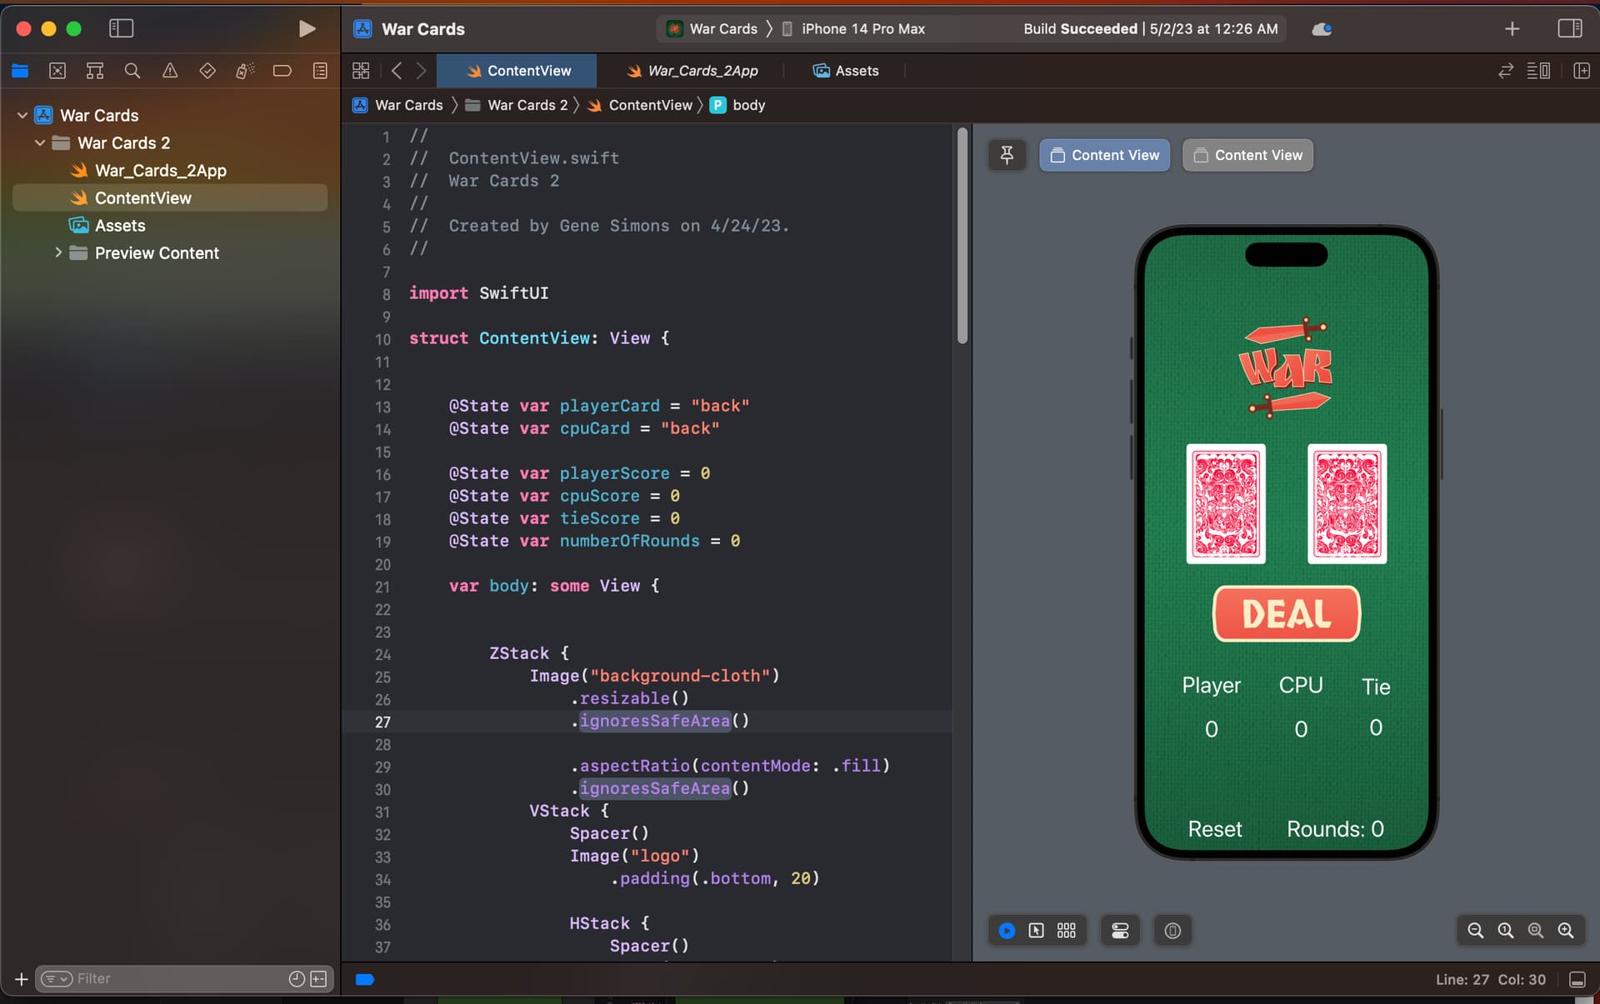Open adjust editor options menu
The height and width of the screenshot is (1004, 1600).
click(1539, 71)
